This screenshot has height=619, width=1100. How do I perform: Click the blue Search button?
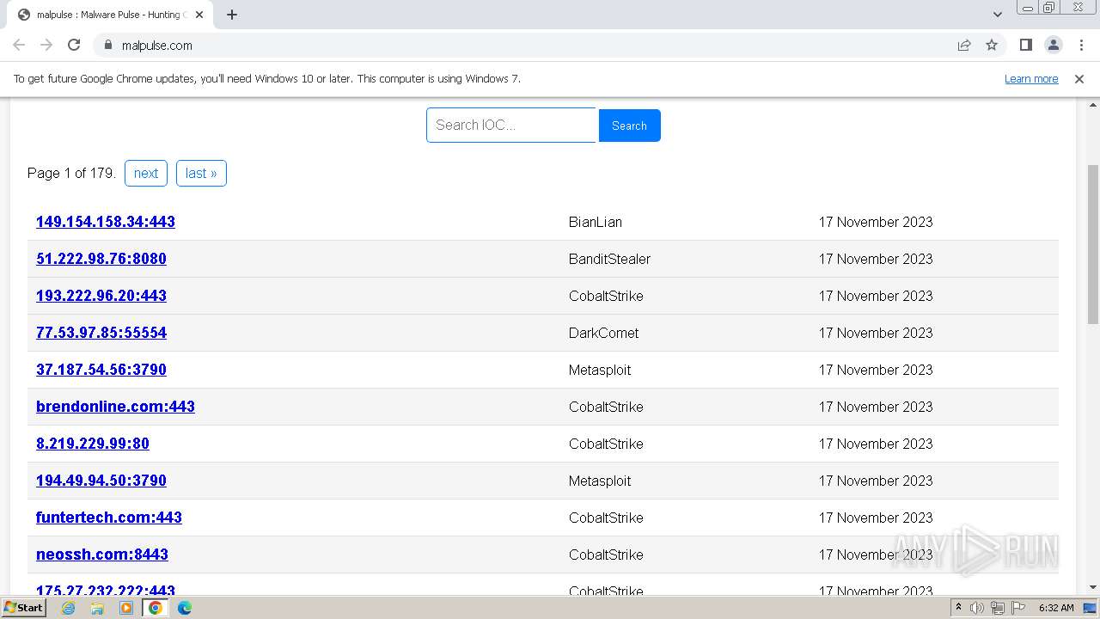pyautogui.click(x=629, y=126)
